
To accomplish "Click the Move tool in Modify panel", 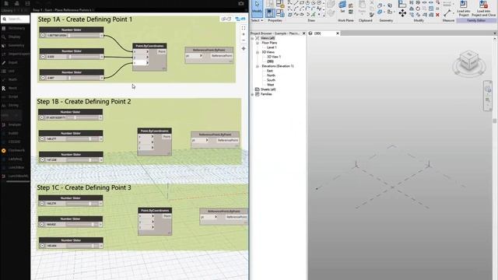I will tap(402, 13).
